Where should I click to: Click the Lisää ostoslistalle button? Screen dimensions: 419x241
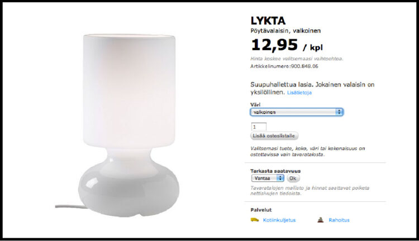click(274, 136)
